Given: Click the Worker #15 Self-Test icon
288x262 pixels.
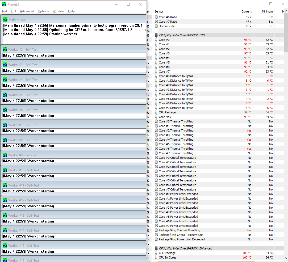Looking at the screenshot, I should 5,246.
